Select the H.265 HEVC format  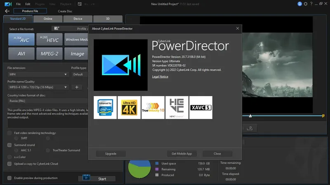[49, 39]
